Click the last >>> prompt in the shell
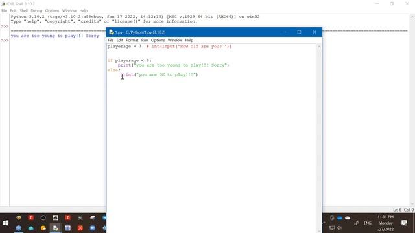Screen dimensions: 415x233 pos(5,40)
